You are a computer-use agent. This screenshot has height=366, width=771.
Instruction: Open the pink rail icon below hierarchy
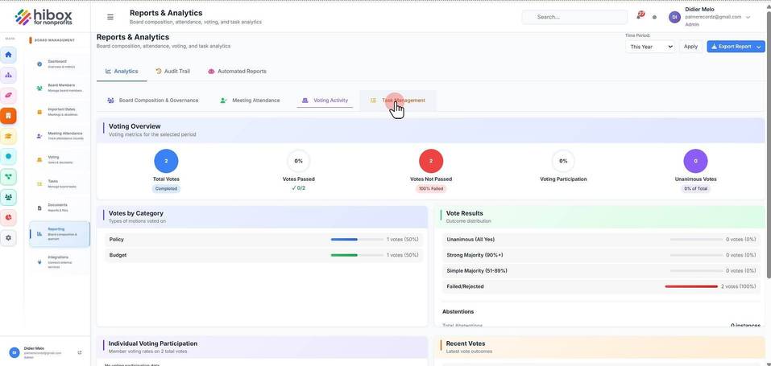(x=8, y=95)
